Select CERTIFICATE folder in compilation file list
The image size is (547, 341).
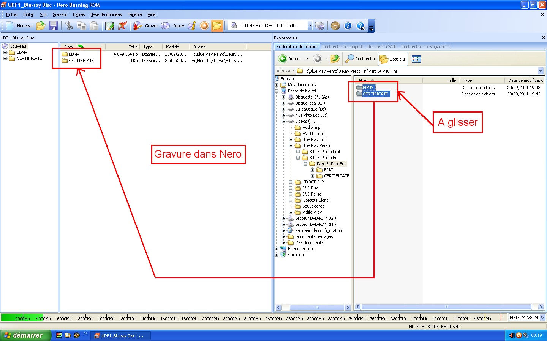(78, 61)
